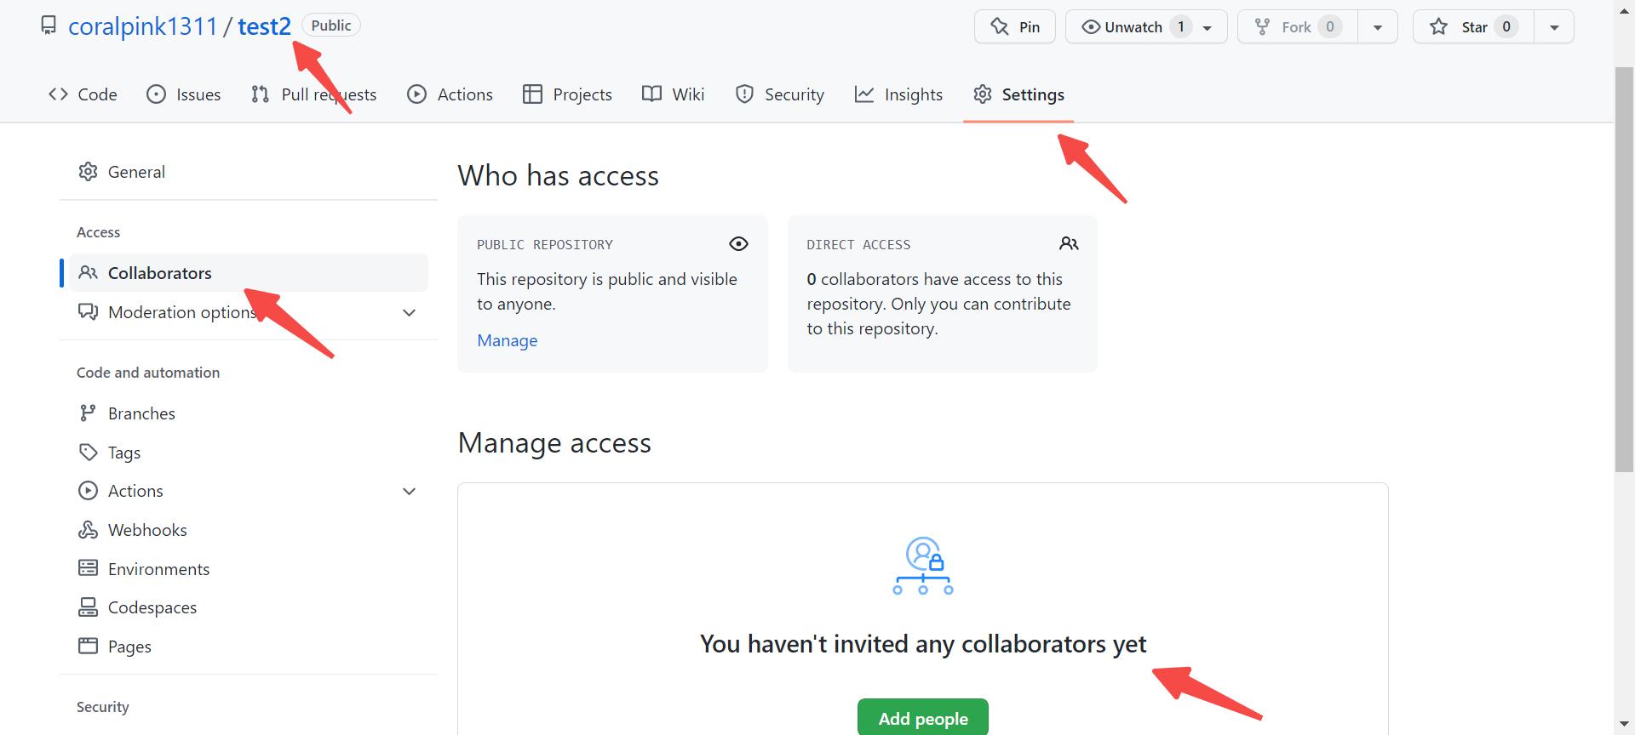Click the Add people button

point(923,718)
